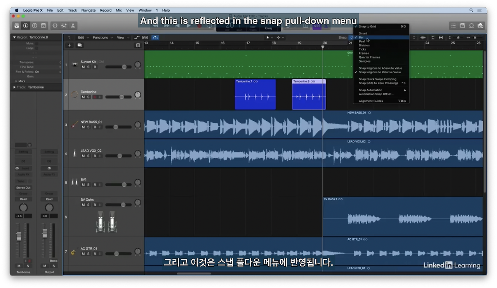Click the AC GTR_01 track volume slider

tap(118, 254)
